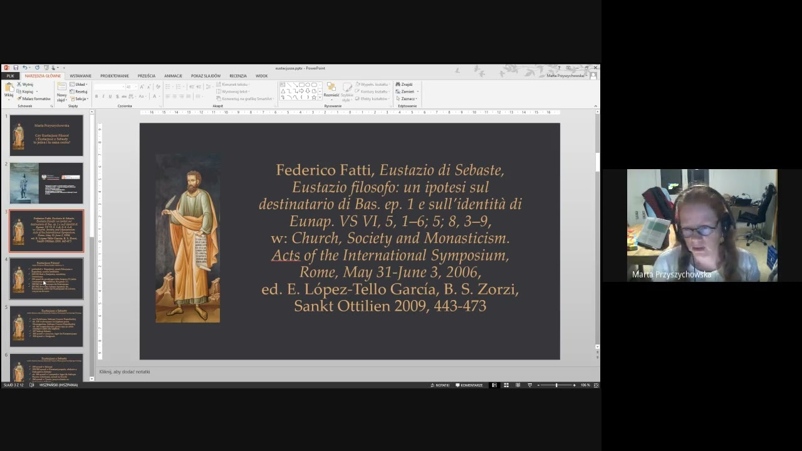Screen dimensions: 802x451
Task: Expand the Sekcja dropdown
Action: point(80,99)
